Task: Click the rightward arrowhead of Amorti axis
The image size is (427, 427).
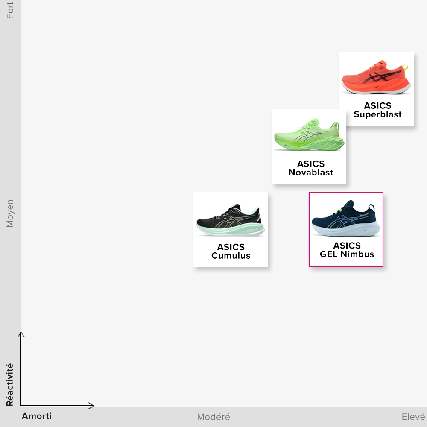Action: [x=92, y=405]
